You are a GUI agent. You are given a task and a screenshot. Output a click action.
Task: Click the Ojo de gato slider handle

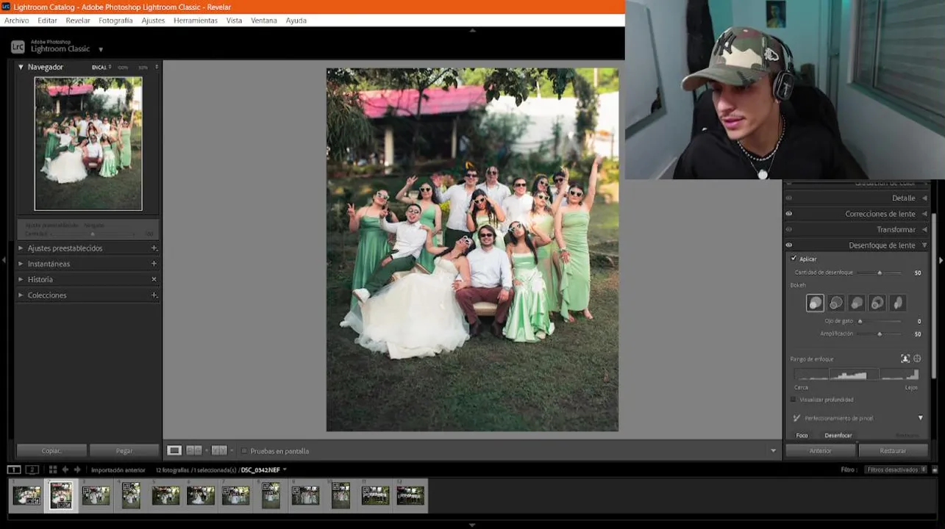coord(860,321)
